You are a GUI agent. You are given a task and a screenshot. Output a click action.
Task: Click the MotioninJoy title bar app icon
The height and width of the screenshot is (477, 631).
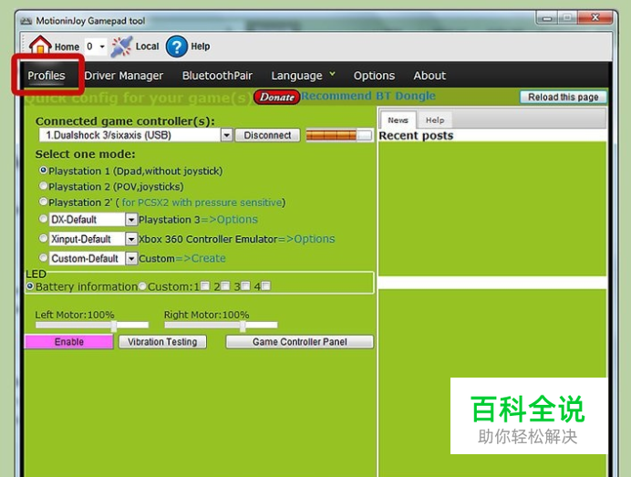click(26, 21)
